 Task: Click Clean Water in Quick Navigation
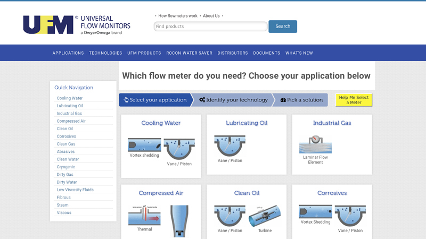coord(68,159)
